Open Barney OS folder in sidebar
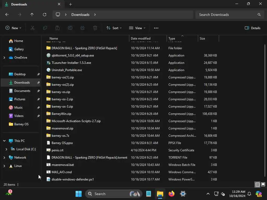 coord(21,124)
